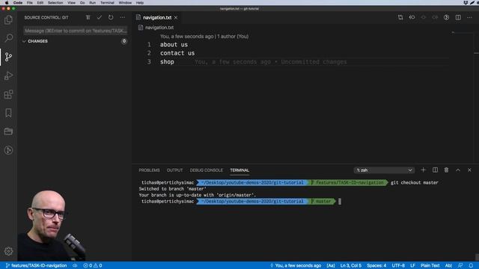This screenshot has height=269, width=479.
Task: Click the feedback icon in status bar
Action: pyautogui.click(x=460, y=265)
